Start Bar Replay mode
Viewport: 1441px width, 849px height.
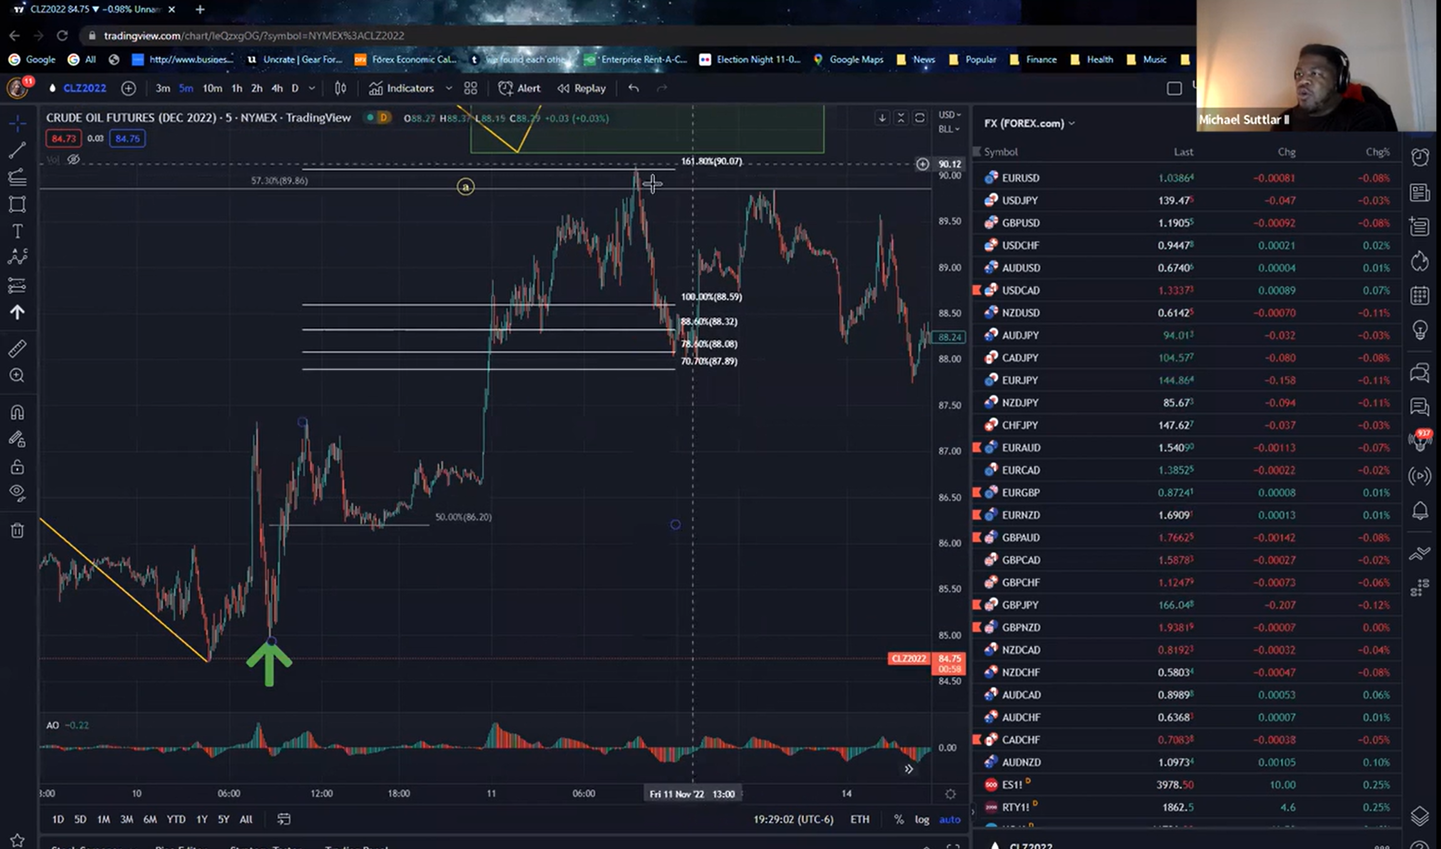[x=581, y=88]
